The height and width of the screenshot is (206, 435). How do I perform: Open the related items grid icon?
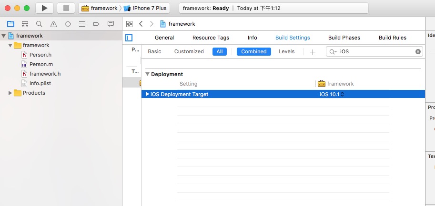click(x=129, y=24)
